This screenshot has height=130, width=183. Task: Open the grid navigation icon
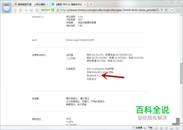(37, 10)
